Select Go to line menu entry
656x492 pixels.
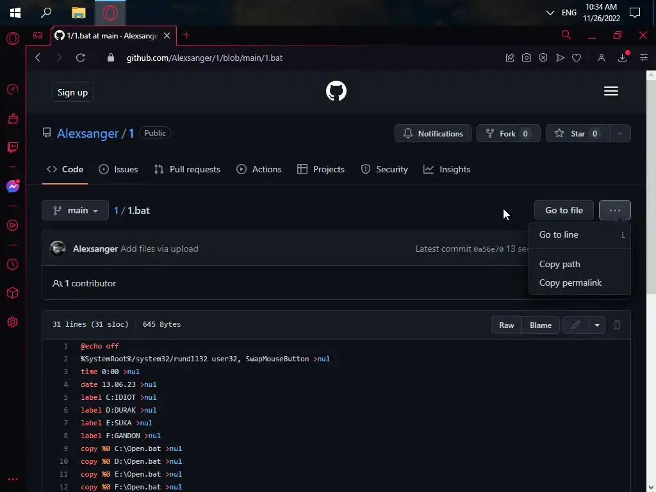(x=579, y=234)
